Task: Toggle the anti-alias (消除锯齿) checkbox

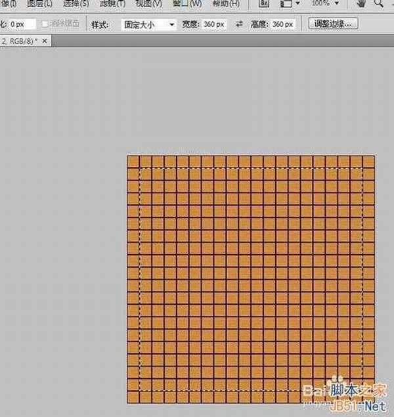Action: [x=45, y=24]
